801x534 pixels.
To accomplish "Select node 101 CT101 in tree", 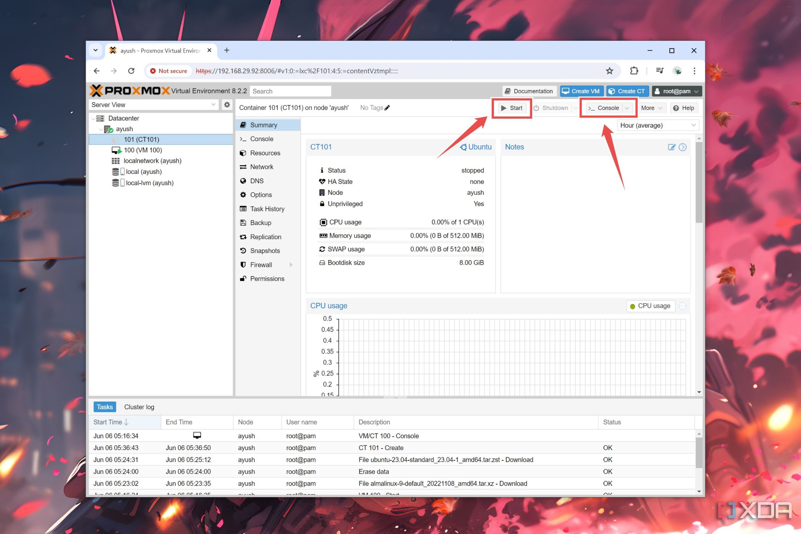I will tap(142, 139).
